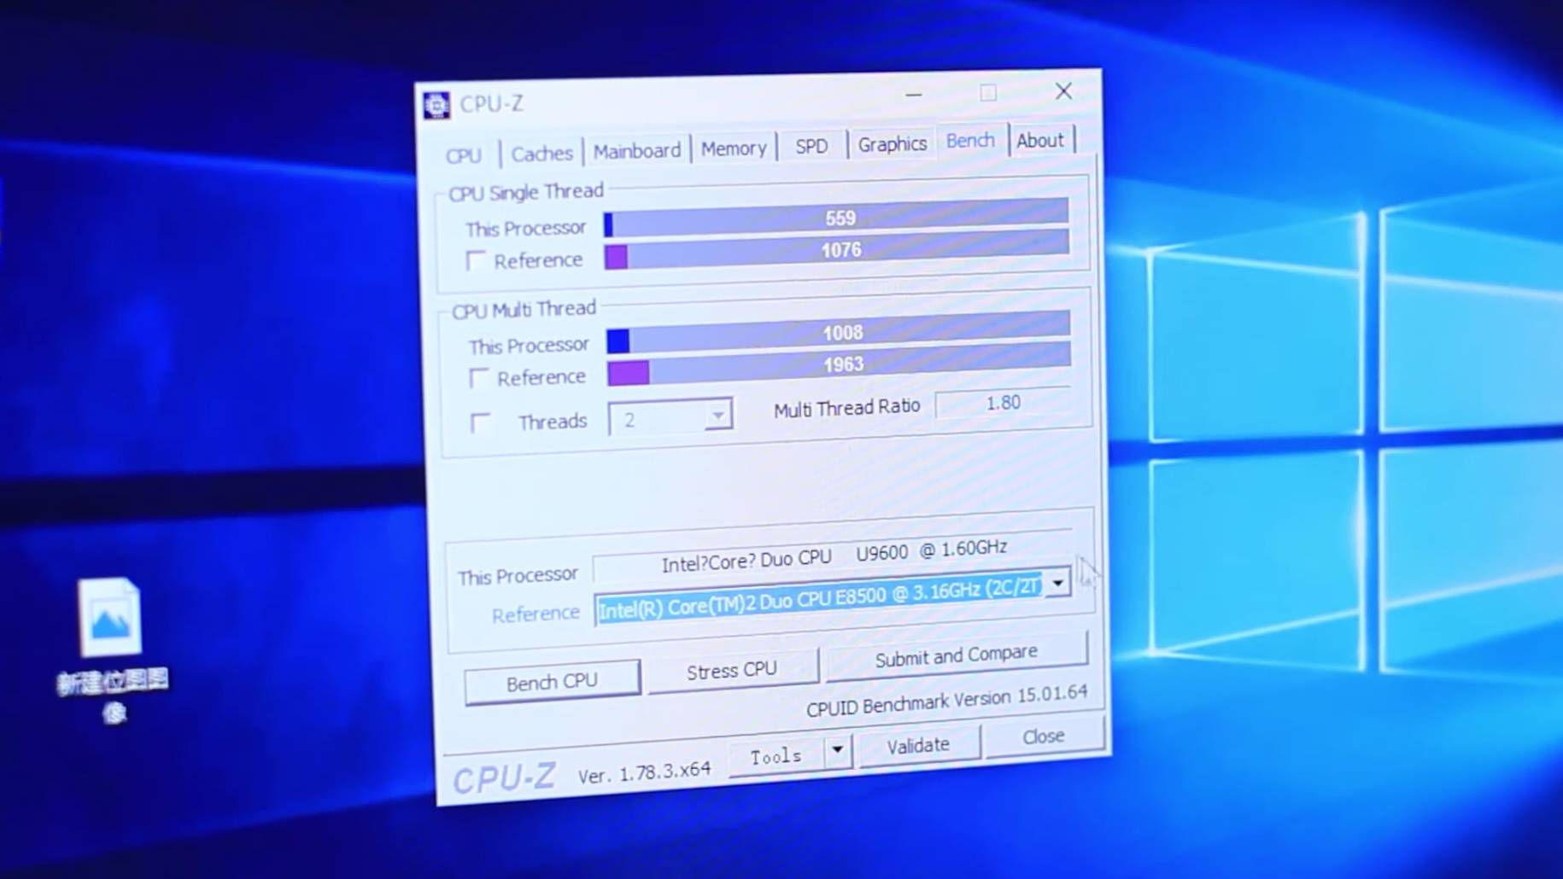Enable the Multi Thread Reference checkbox
The image size is (1563, 879).
(x=479, y=377)
